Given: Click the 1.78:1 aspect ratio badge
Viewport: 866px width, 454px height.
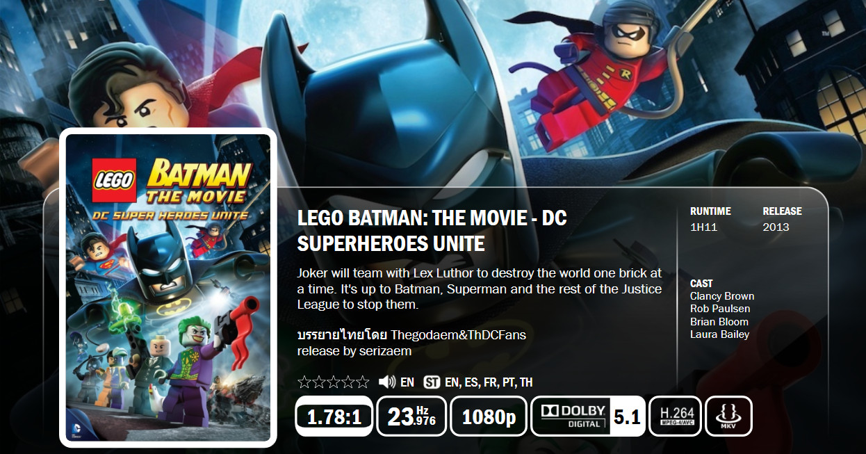Looking at the screenshot, I should click(x=334, y=416).
